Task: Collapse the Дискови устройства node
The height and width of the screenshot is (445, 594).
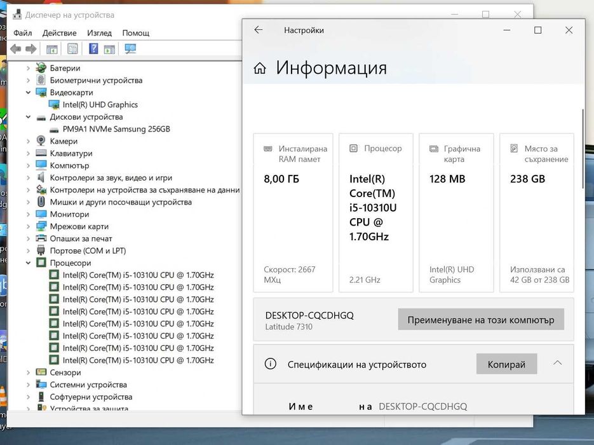Action: pos(28,117)
